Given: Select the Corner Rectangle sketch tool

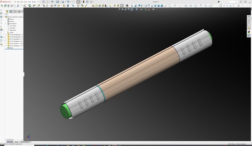Looking at the screenshot, I should click(186, 6).
